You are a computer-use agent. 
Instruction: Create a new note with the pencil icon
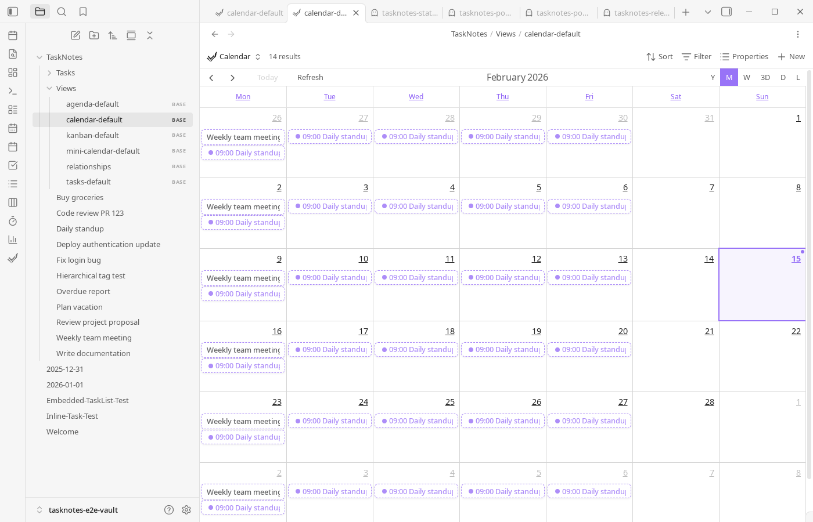pos(75,35)
